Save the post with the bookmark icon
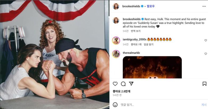The width and height of the screenshot is (208, 109). (x=205, y=84)
